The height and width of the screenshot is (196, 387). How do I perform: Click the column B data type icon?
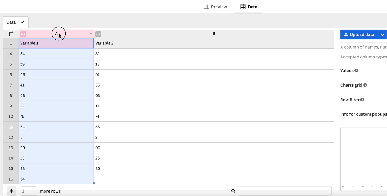(98, 34)
